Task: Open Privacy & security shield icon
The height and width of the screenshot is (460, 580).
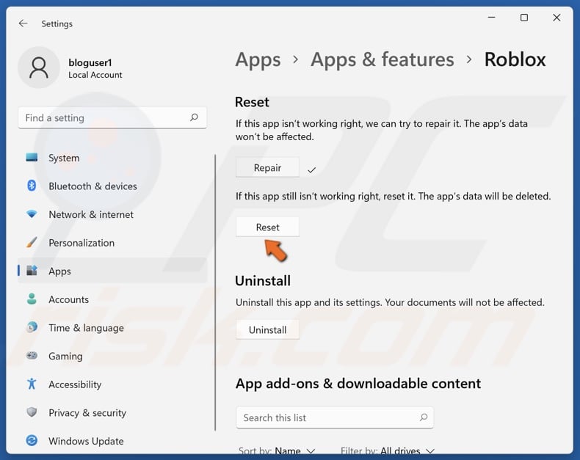Action: (x=32, y=412)
